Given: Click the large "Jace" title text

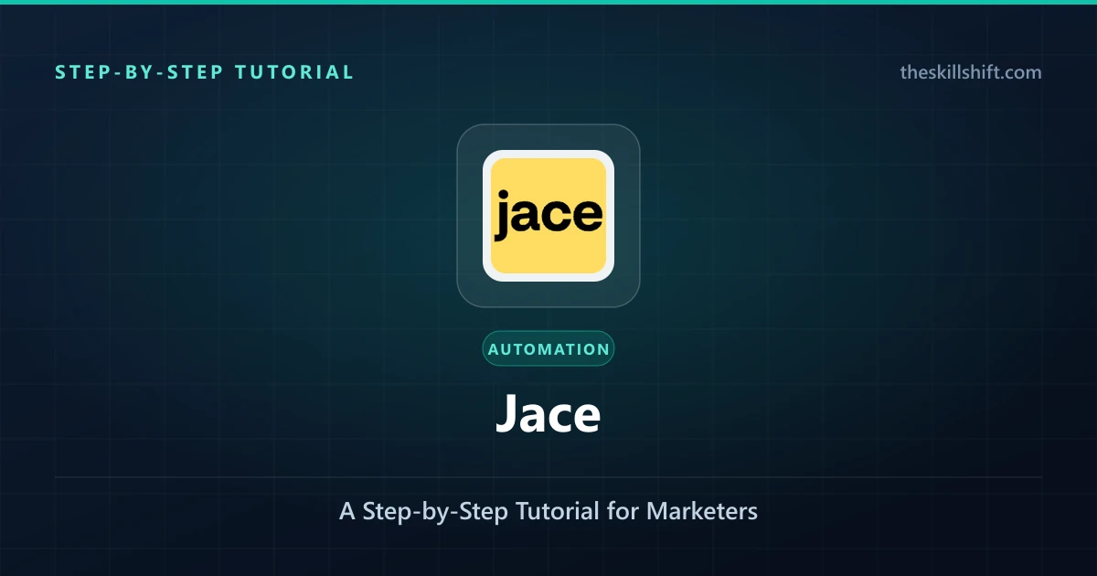Looking at the screenshot, I should pyautogui.click(x=548, y=414).
